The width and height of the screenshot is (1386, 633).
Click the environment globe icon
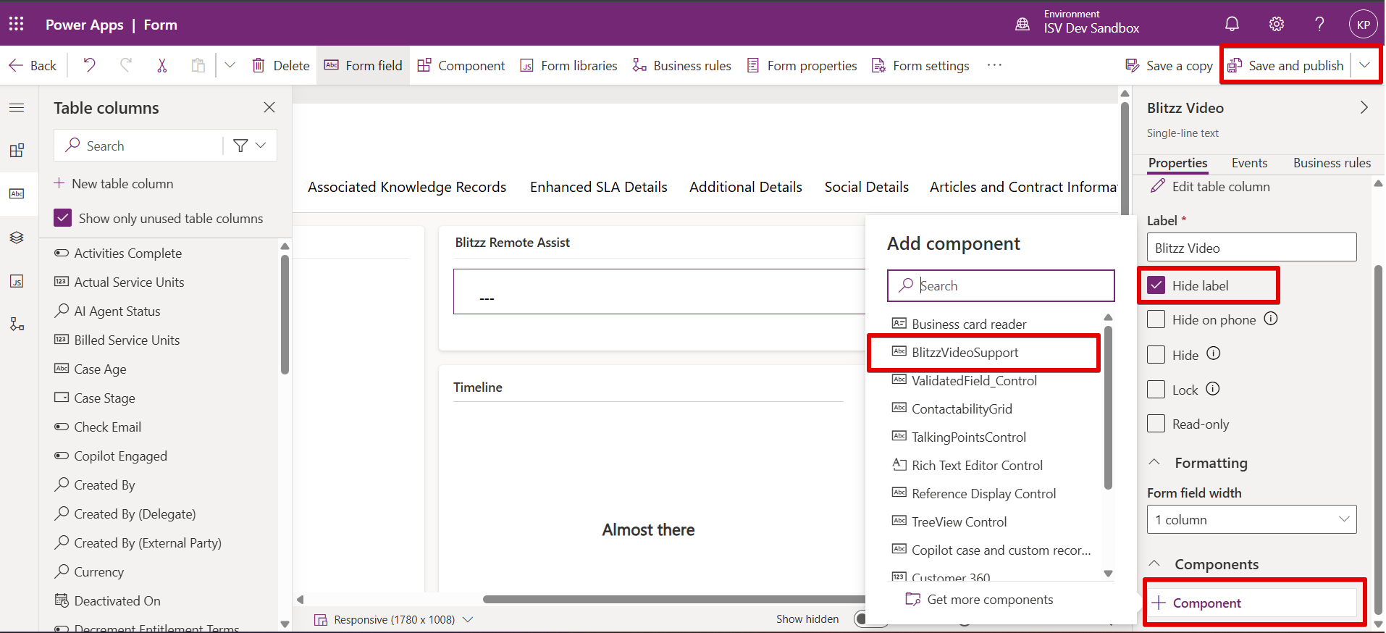click(x=1022, y=25)
